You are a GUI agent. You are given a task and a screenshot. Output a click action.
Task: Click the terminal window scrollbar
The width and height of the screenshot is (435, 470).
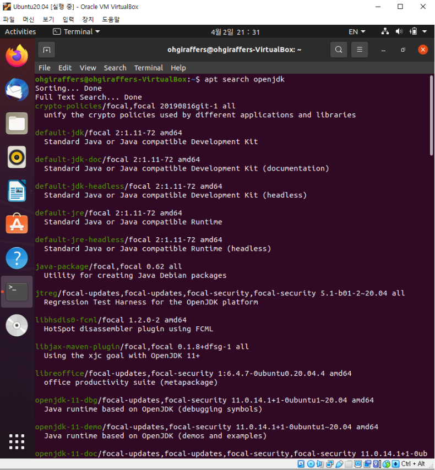431,116
